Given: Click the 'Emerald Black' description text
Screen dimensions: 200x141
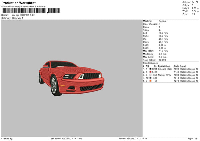Looking at the screenshot, I should click(165, 69).
